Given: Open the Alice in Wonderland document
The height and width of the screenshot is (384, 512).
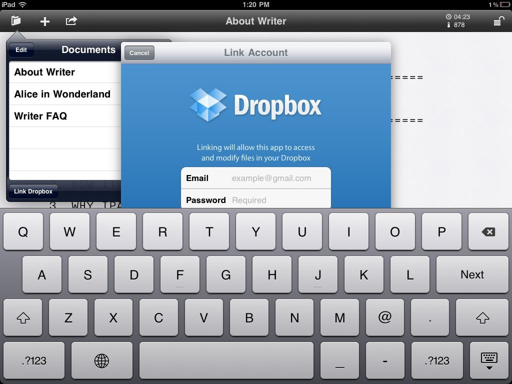Looking at the screenshot, I should (65, 94).
